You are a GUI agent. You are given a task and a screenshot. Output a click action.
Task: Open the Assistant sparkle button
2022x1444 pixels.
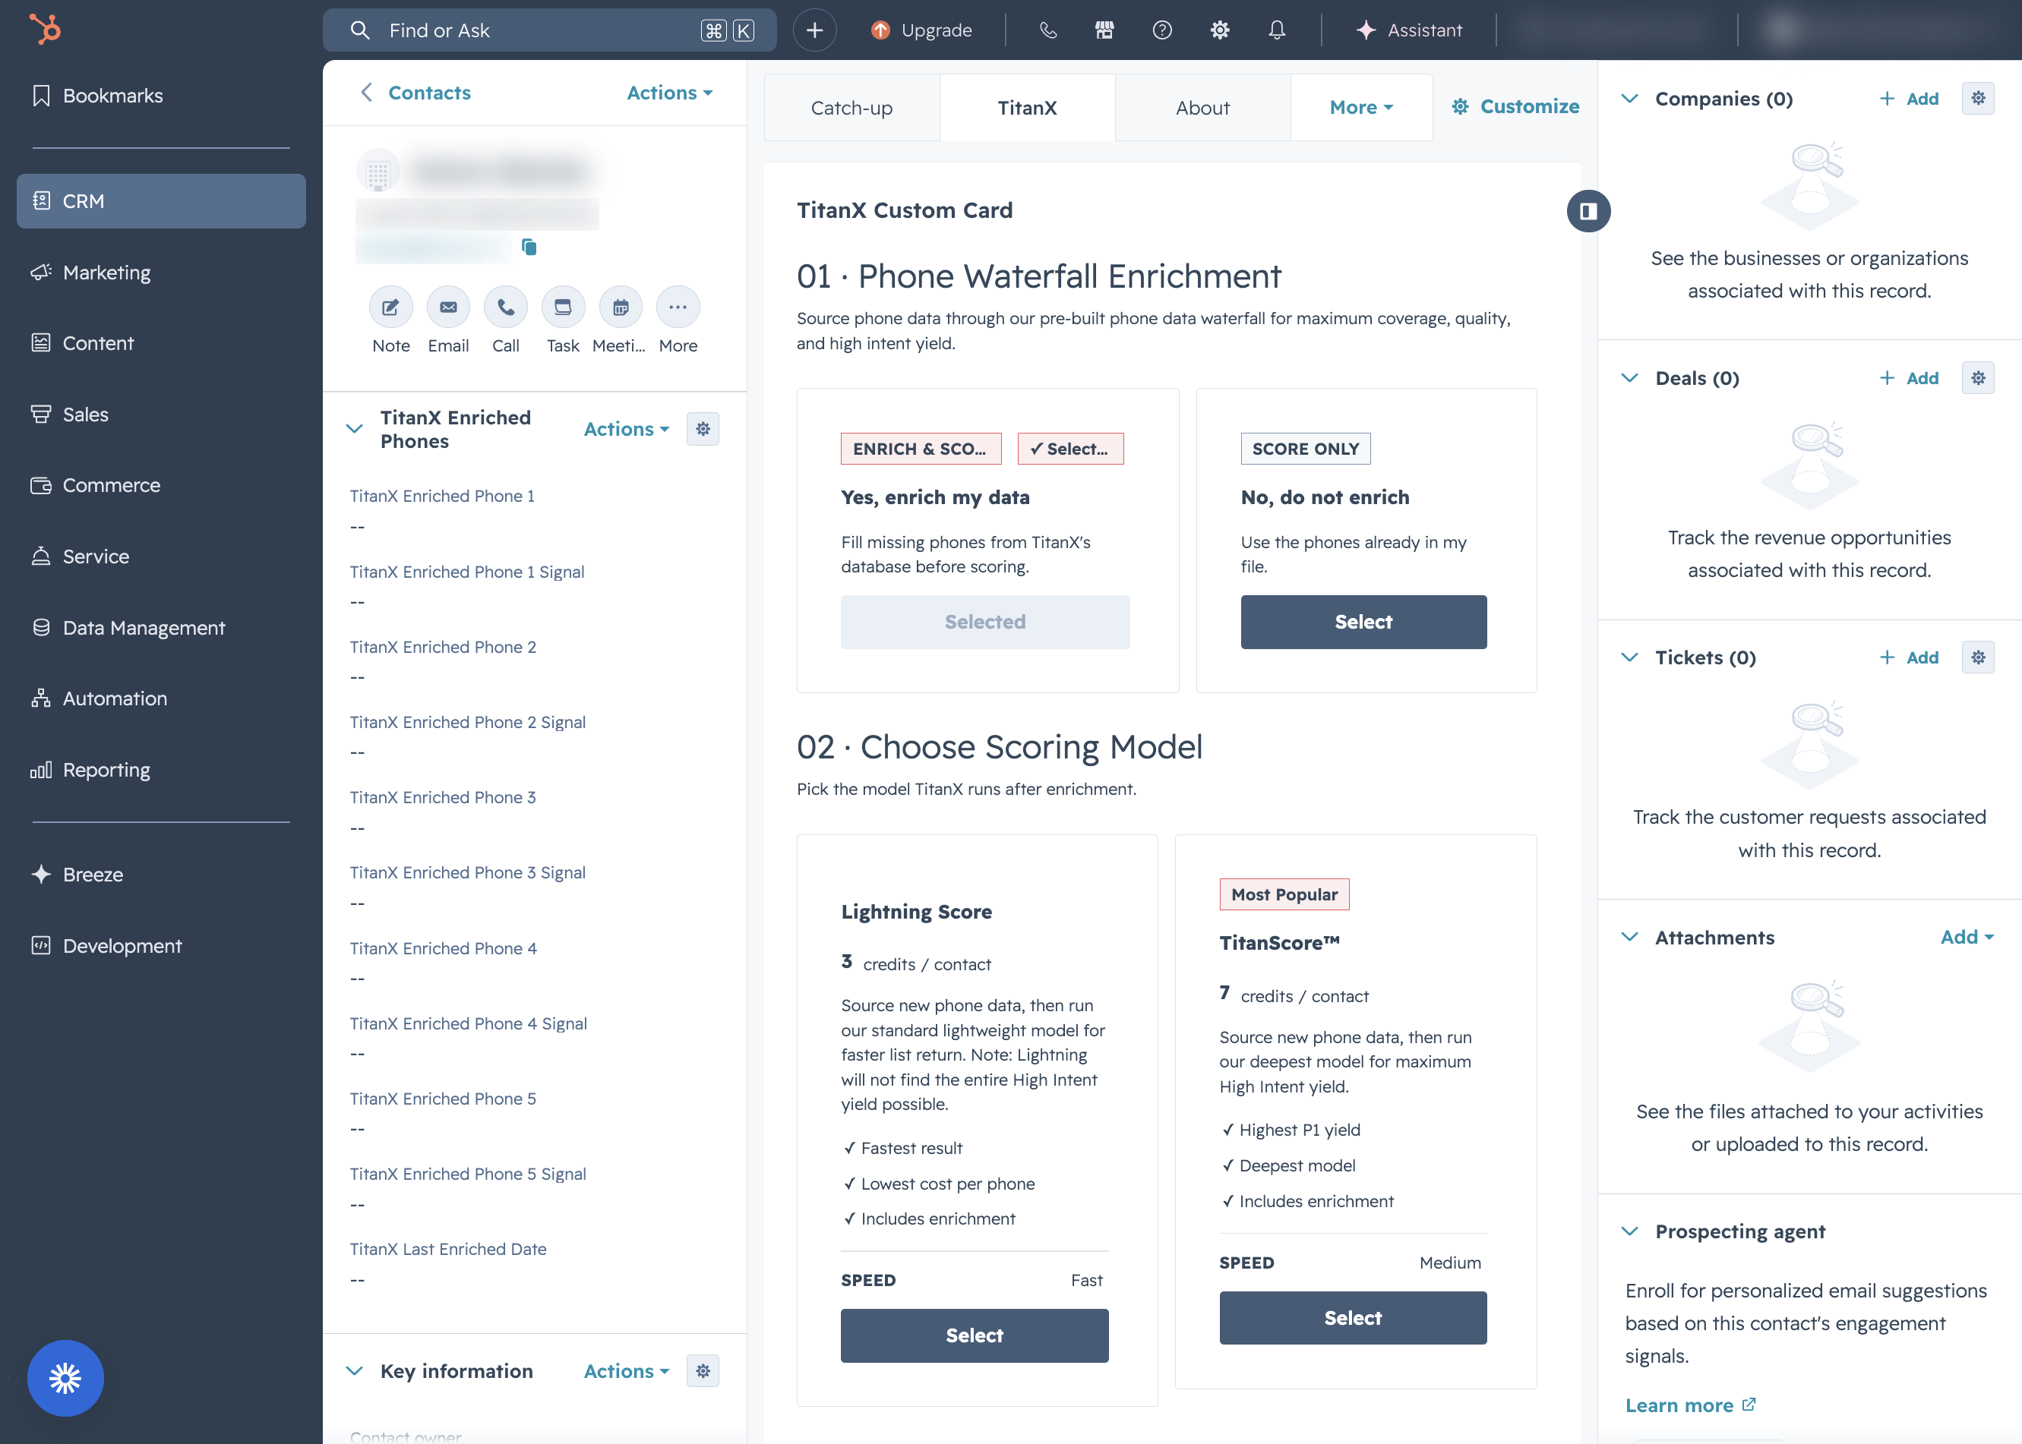pyautogui.click(x=1409, y=30)
